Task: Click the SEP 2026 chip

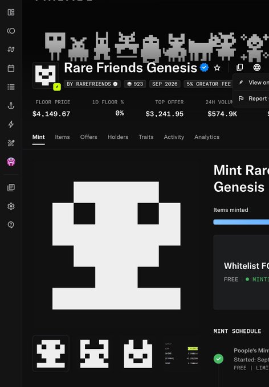Action: pyautogui.click(x=165, y=84)
